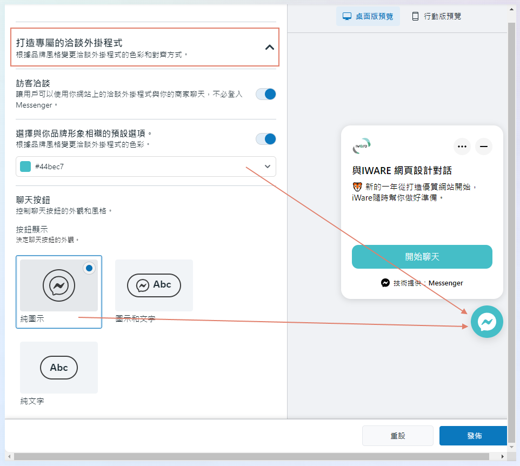
Task: Toggle the 訪客洽談 guest chat switch
Action: [266, 94]
